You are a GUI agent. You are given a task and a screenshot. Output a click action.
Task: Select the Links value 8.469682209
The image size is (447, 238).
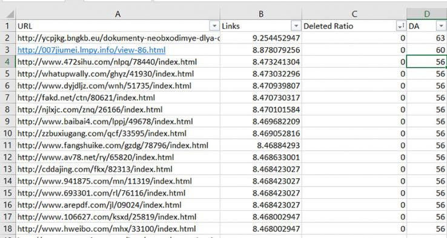pyautogui.click(x=261, y=121)
